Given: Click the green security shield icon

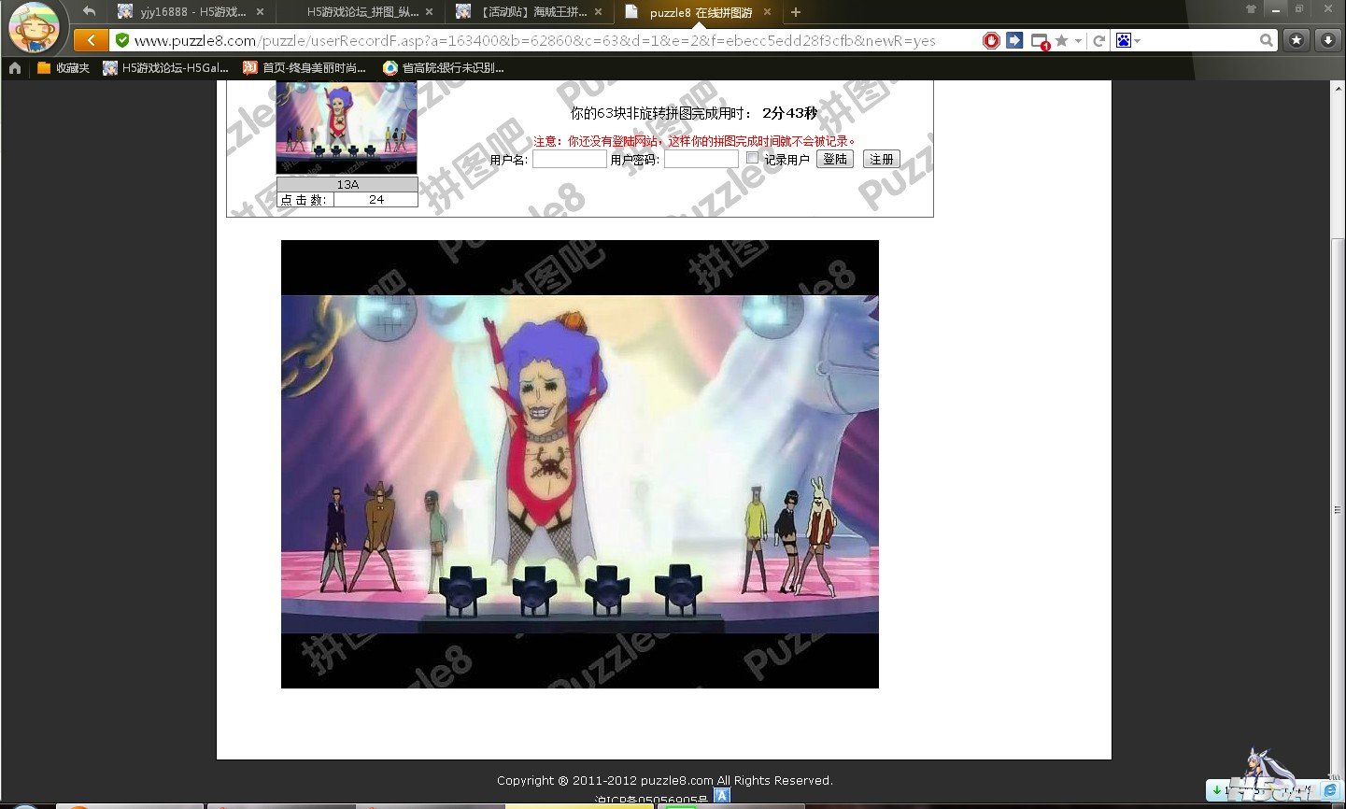Looking at the screenshot, I should point(122,40).
